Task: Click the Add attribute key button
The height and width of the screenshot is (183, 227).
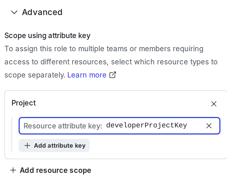Action: point(54,145)
